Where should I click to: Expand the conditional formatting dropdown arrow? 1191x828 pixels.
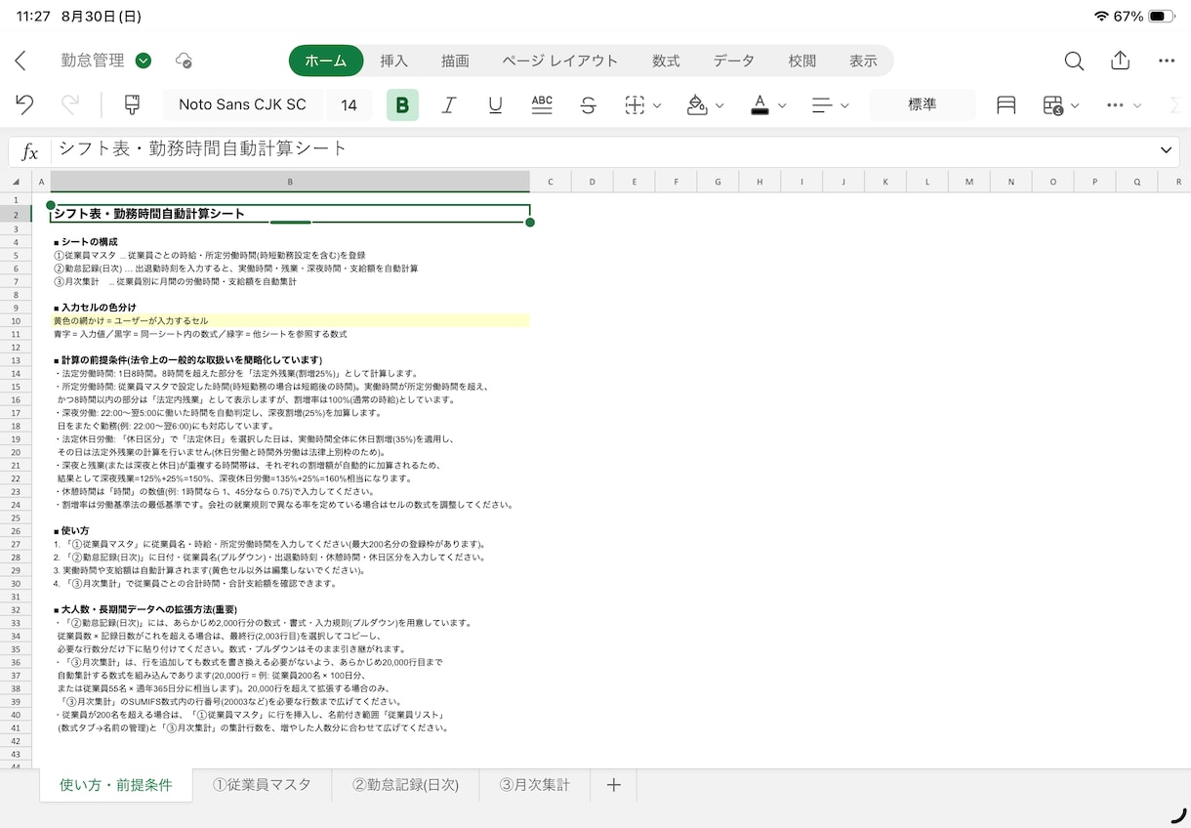1075,105
